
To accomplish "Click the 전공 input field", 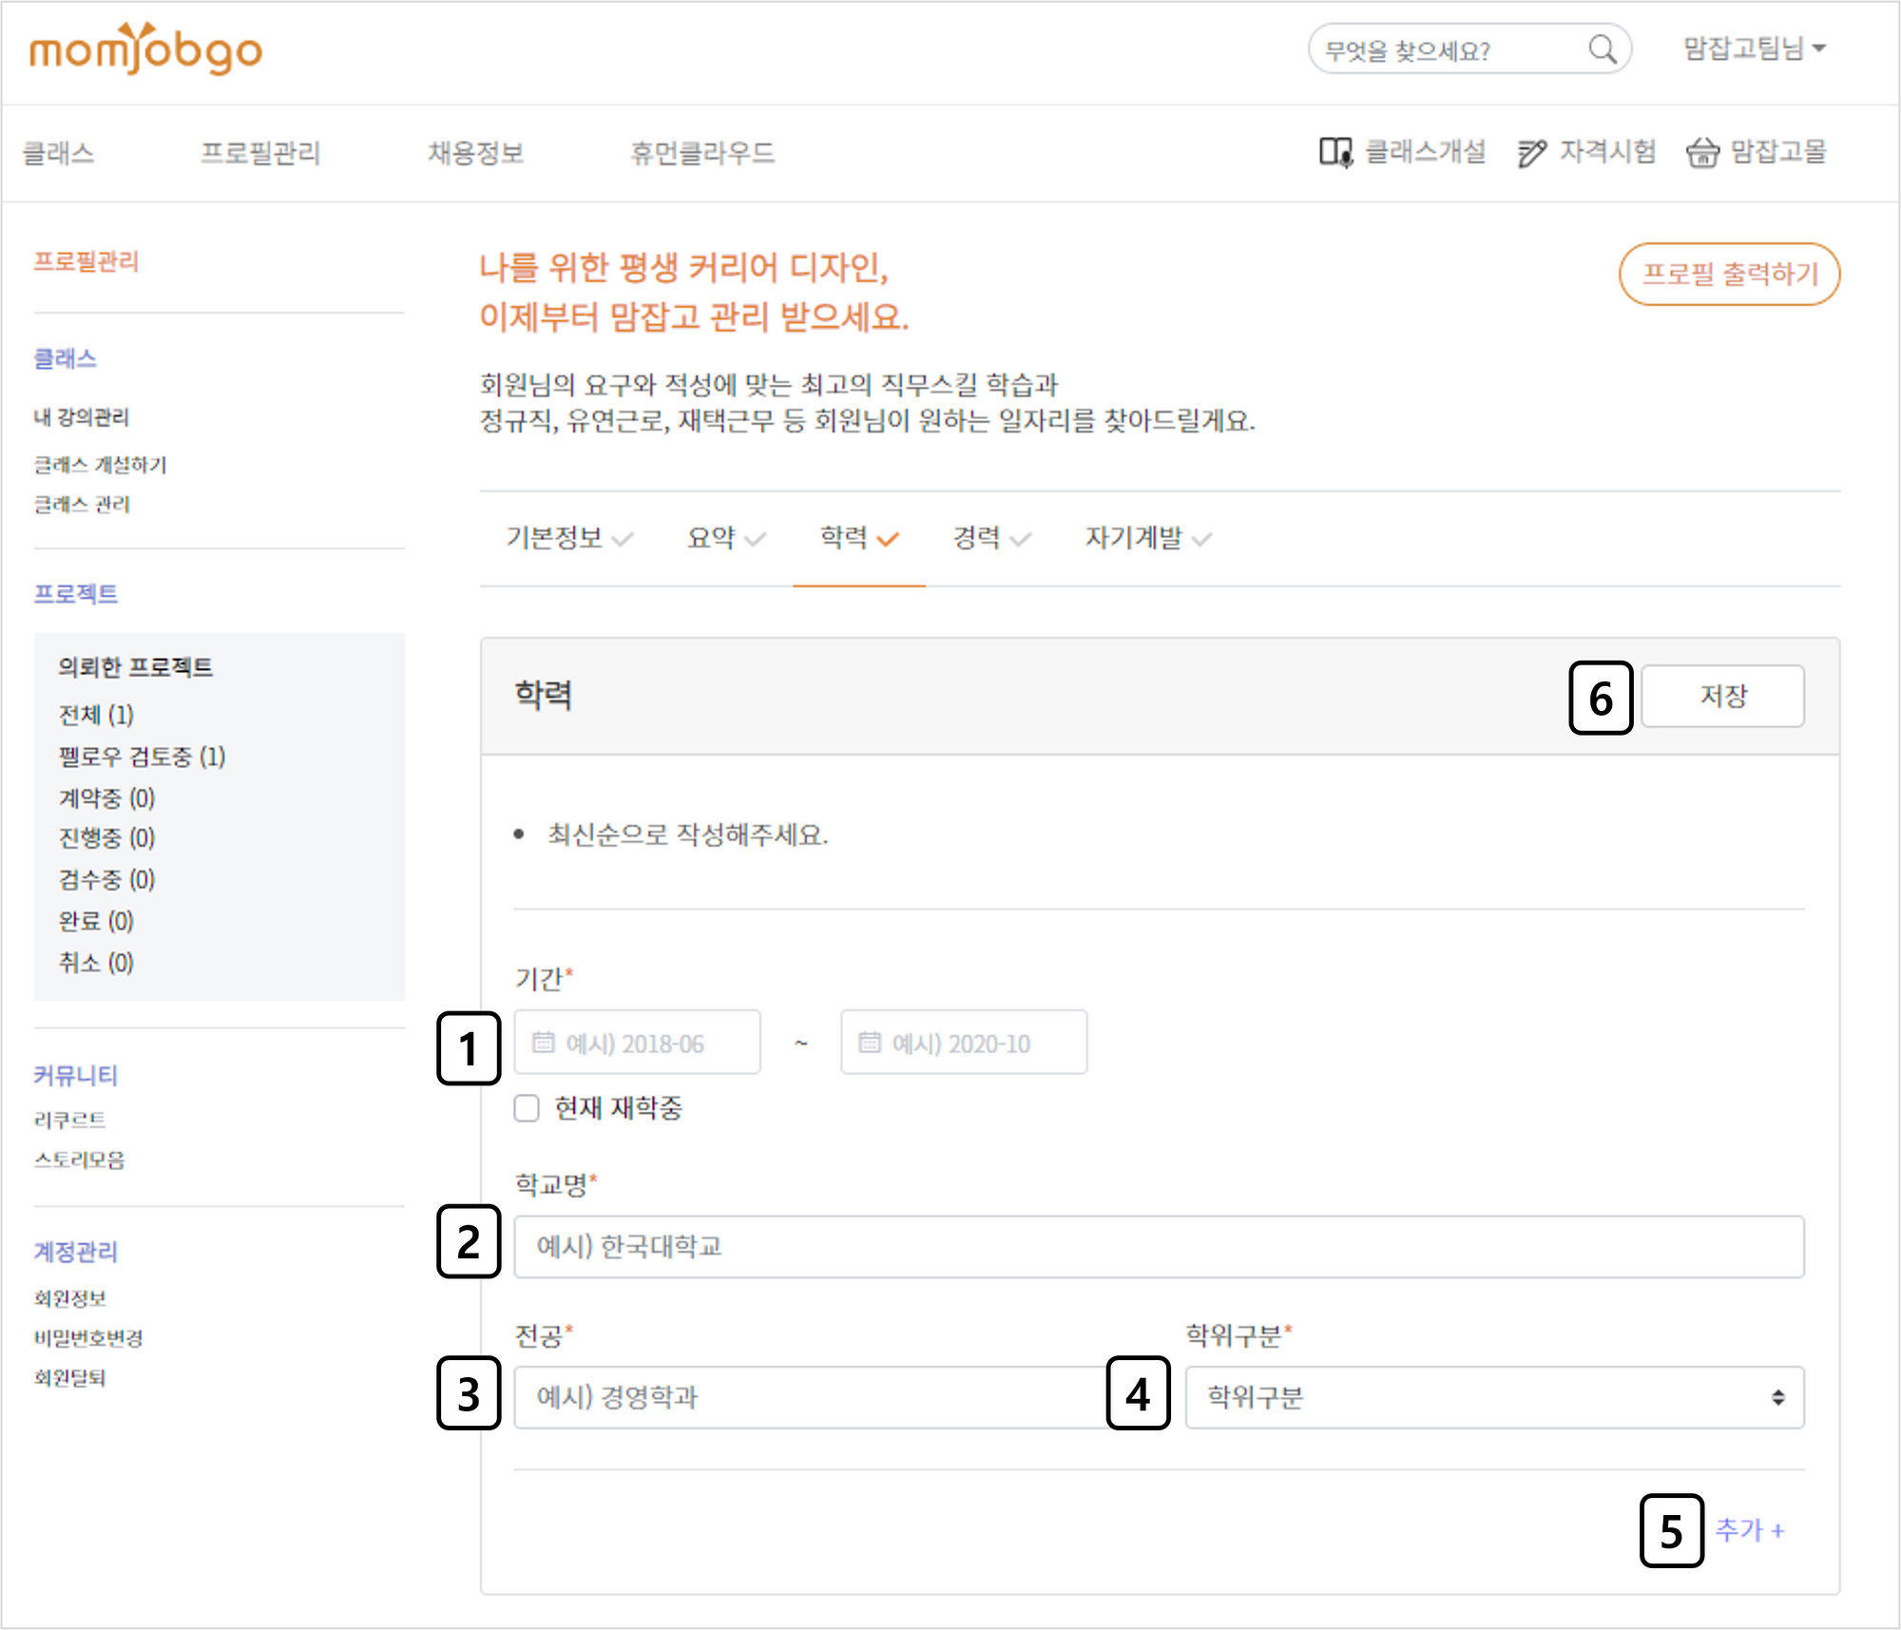I will 808,1397.
